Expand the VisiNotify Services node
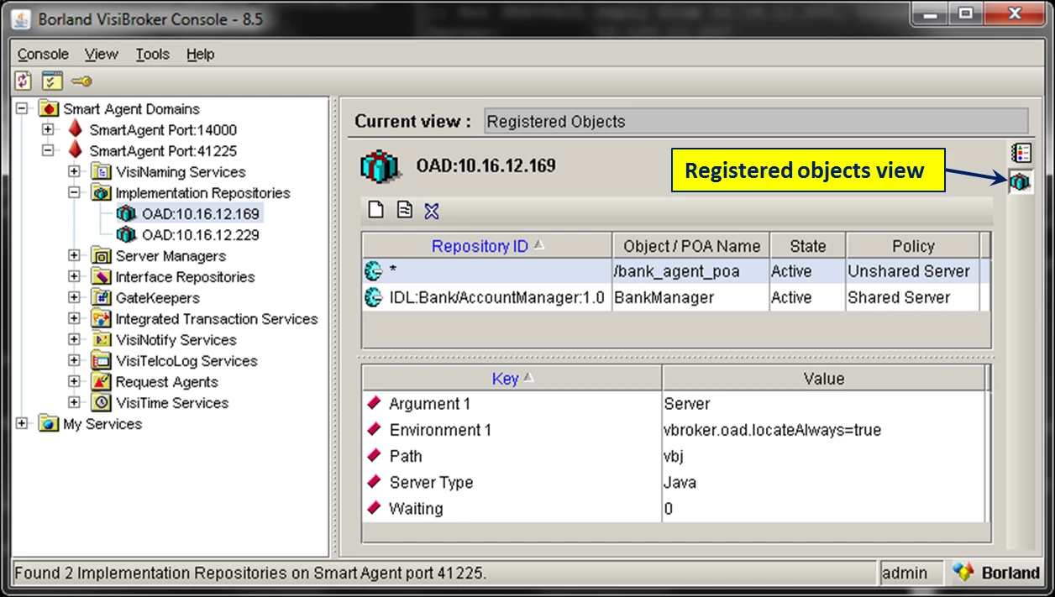 tap(75, 339)
